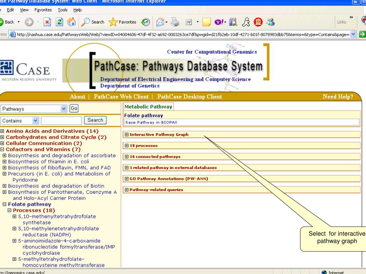Expand the 18 processes section
The height and width of the screenshot is (274, 366).
(127, 146)
